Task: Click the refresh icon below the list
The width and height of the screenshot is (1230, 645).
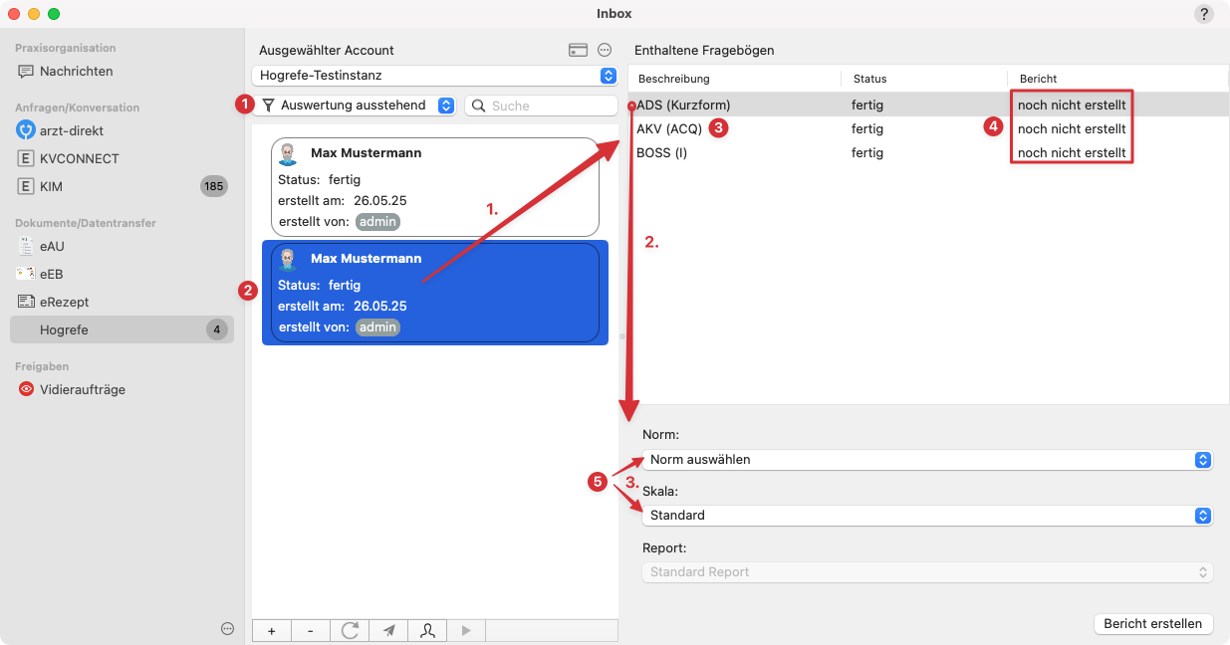Action: click(x=350, y=630)
